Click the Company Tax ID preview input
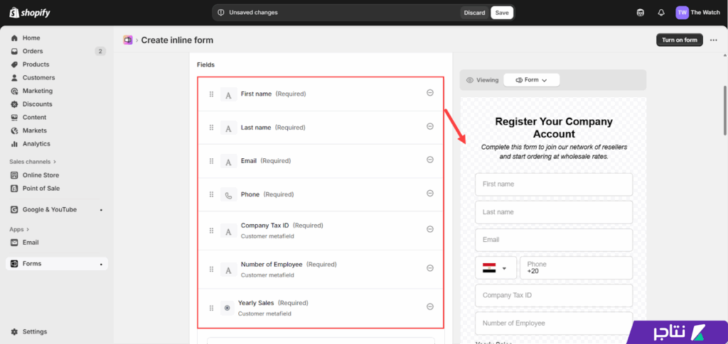728x344 pixels. coord(553,295)
